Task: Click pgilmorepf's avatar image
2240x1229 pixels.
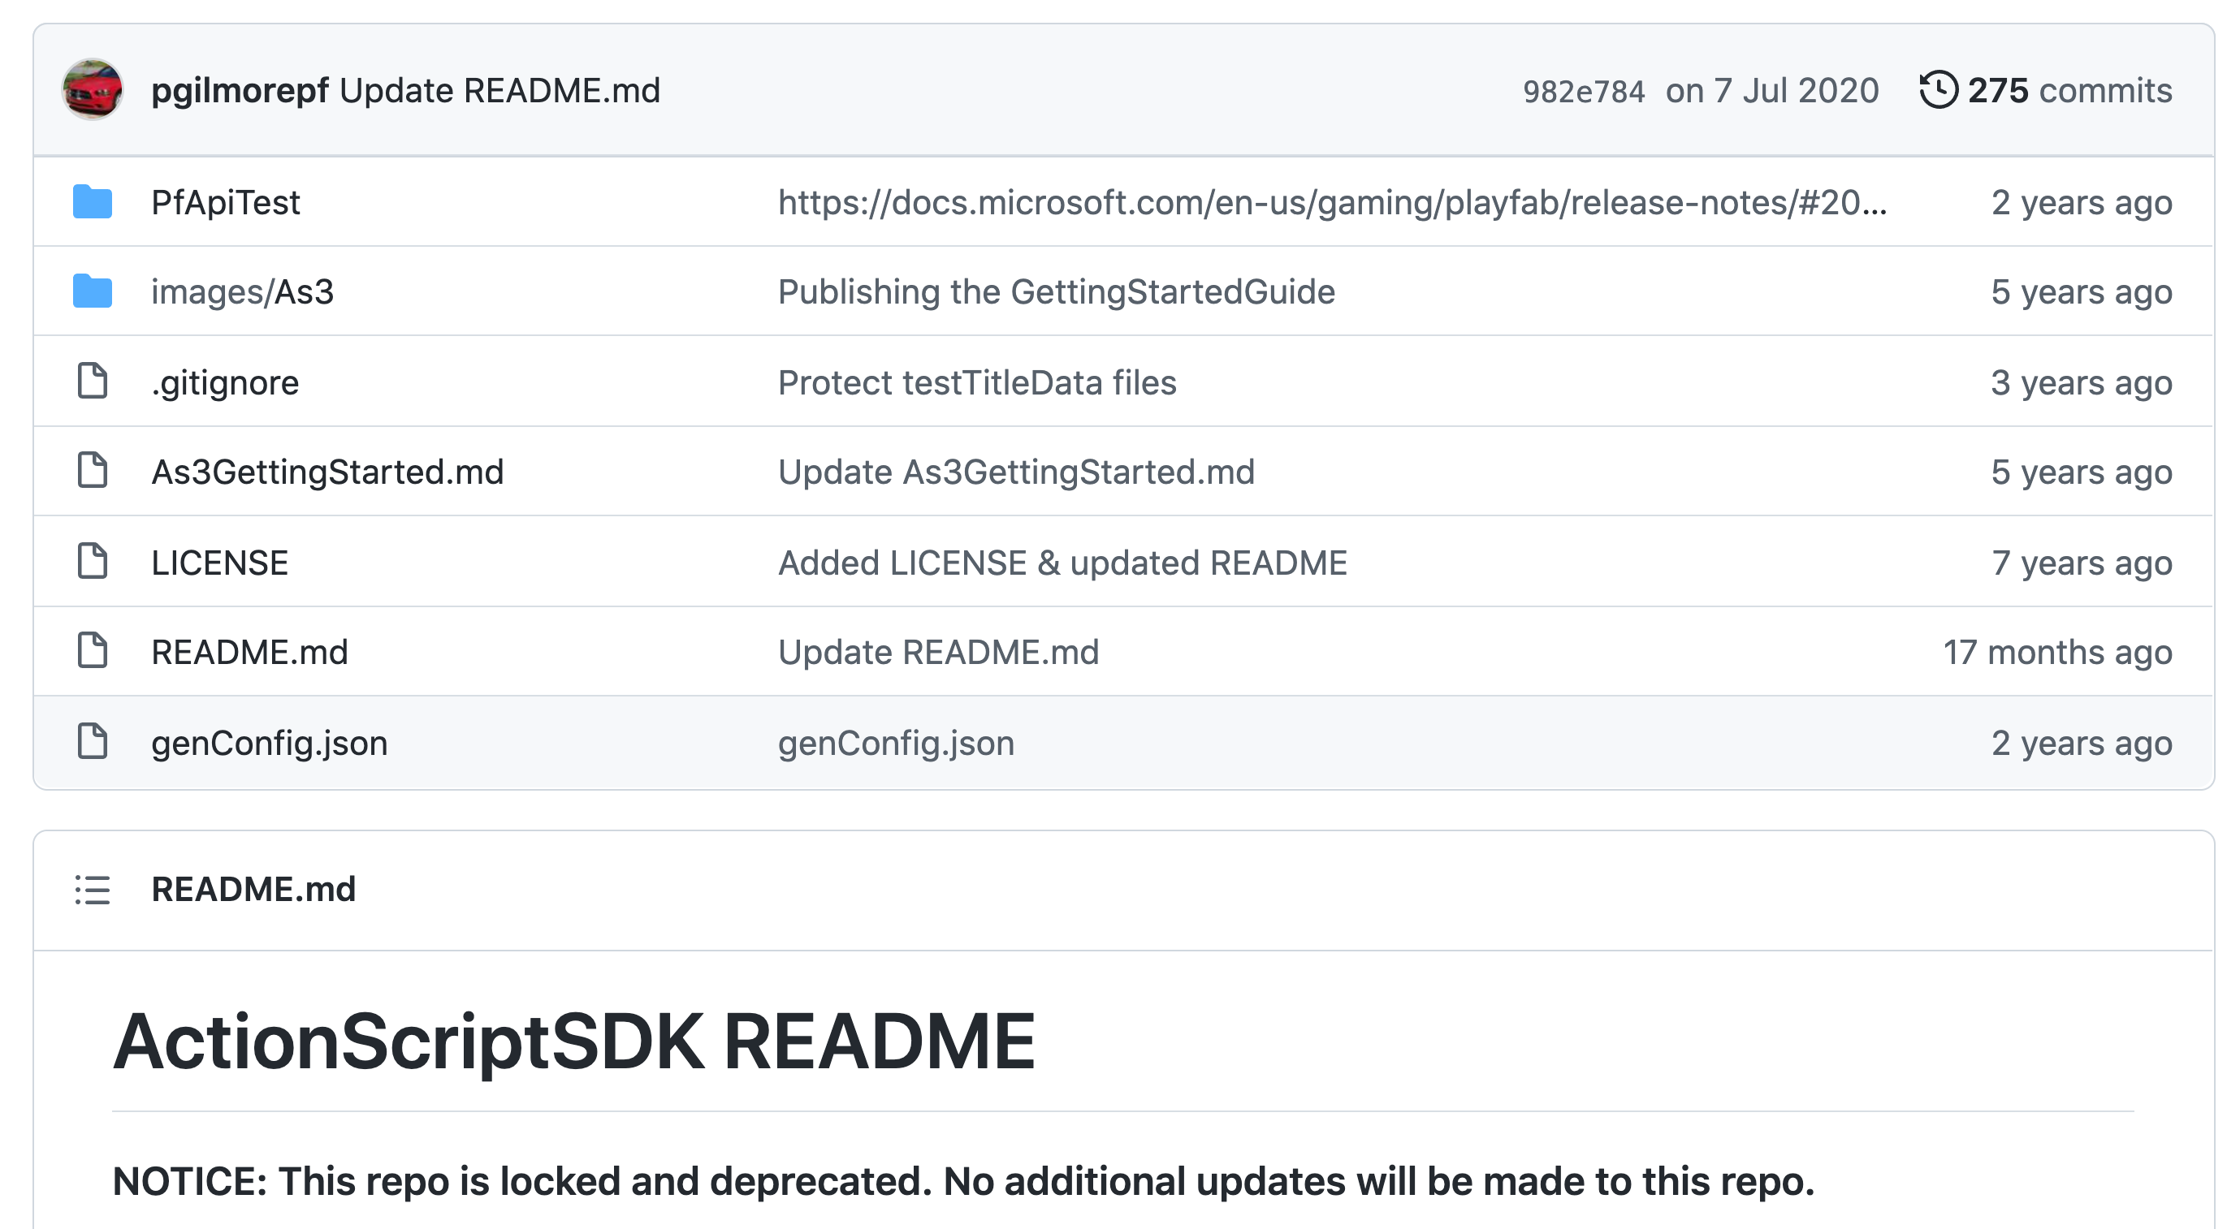Action: 92,89
